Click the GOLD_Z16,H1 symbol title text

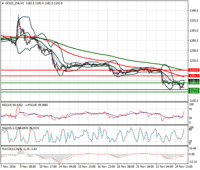point(15,3)
